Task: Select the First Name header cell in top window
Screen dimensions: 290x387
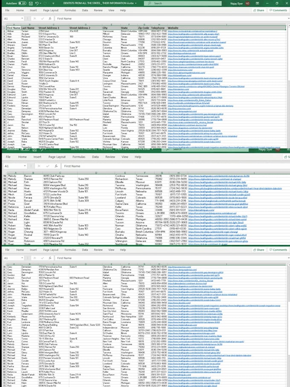Action: [14, 28]
